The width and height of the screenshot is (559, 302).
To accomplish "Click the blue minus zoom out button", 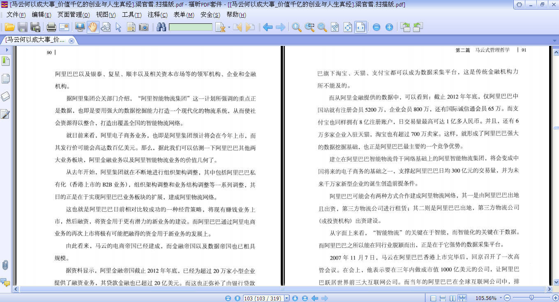I will click(377, 27).
